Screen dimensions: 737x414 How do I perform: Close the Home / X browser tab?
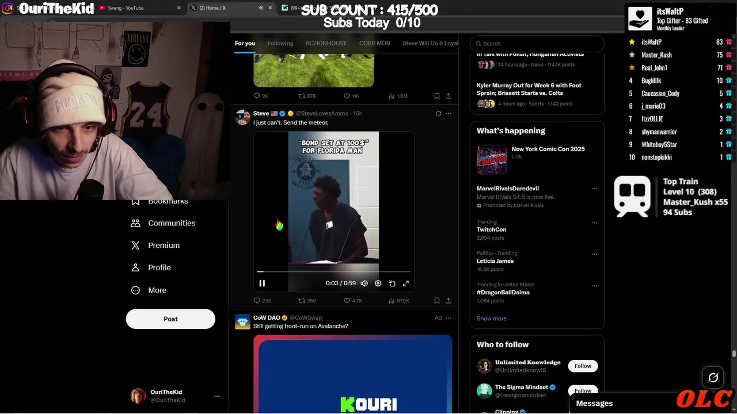[270, 8]
